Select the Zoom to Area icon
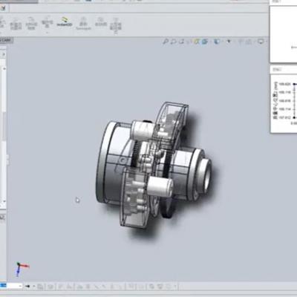 (x=174, y=42)
